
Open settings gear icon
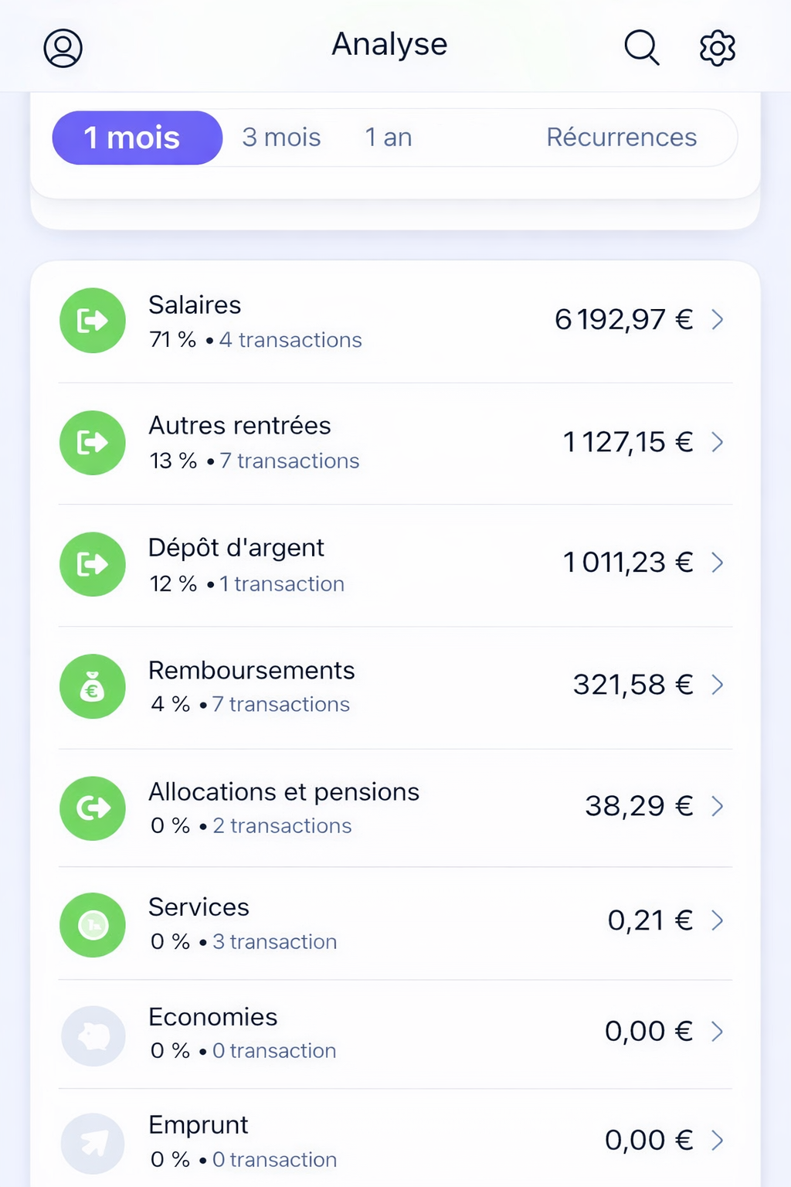pos(718,48)
